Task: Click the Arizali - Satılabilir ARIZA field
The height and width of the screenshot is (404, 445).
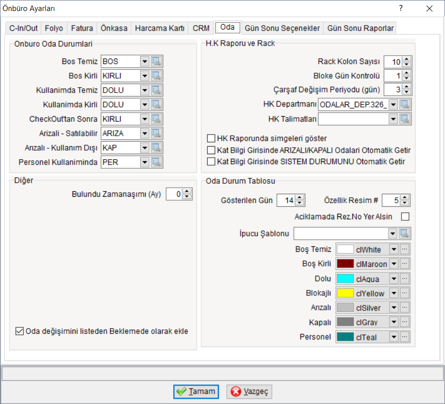Action: click(120, 134)
